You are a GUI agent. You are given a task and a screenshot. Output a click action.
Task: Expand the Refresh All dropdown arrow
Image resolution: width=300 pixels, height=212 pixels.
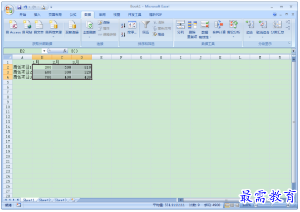pos(89,37)
